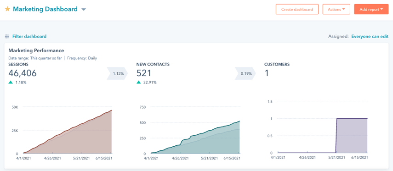Click the 1.12% conversion arrow badge
Screen dimensions: 393x171
(x=117, y=73)
